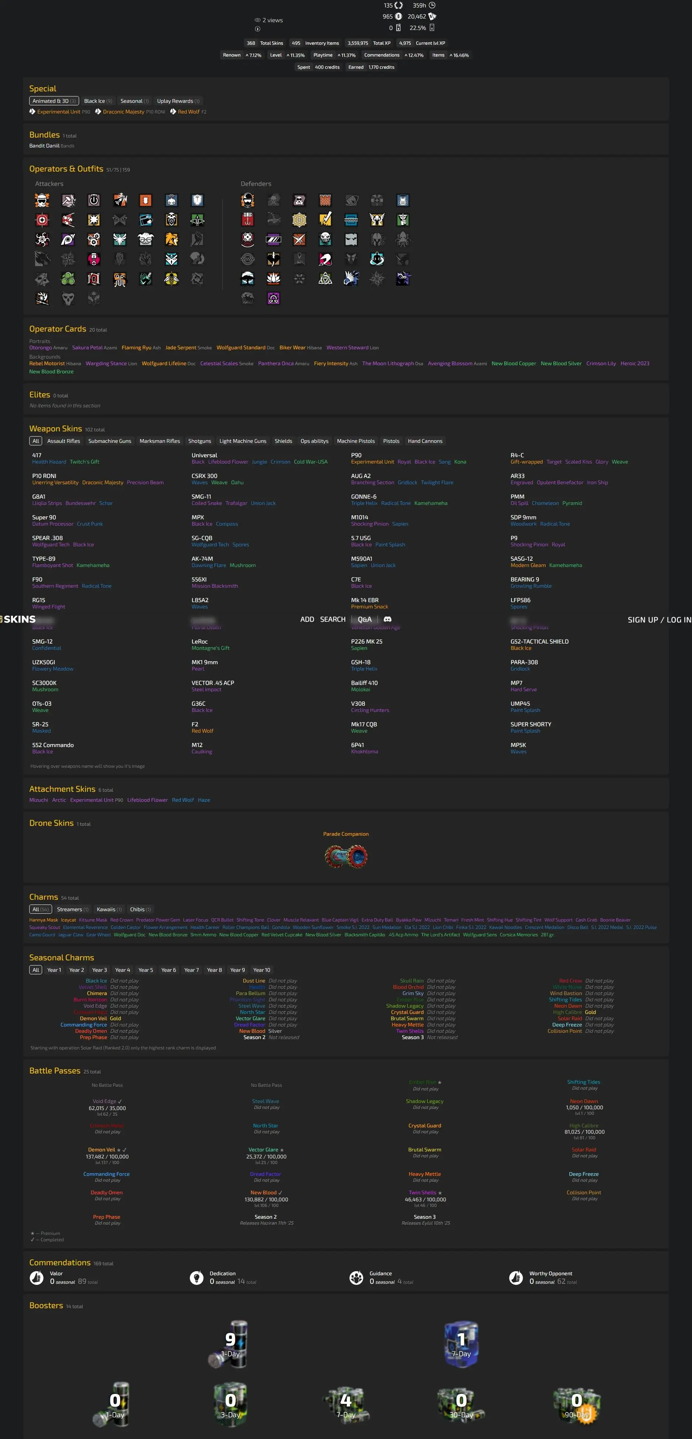Click the SIGN UP / LOG IN link
This screenshot has width=692, height=1439.
(x=659, y=620)
